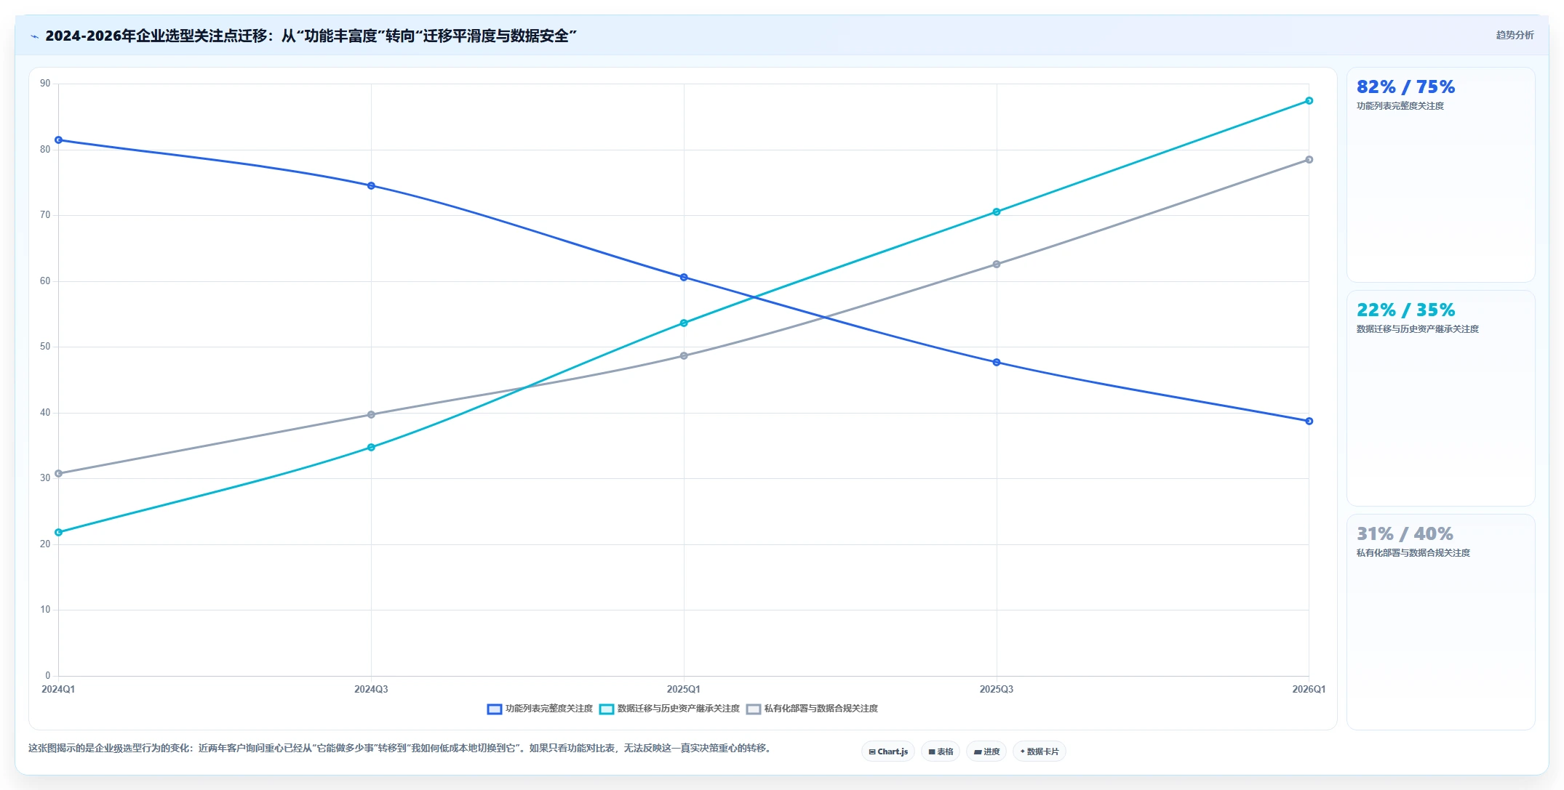The width and height of the screenshot is (1564, 790).
Task: Select the cyan data point at 2024Q1
Action: 59,533
